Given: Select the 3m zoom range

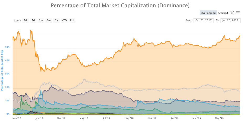Looking at the screenshot, I should (49, 20).
